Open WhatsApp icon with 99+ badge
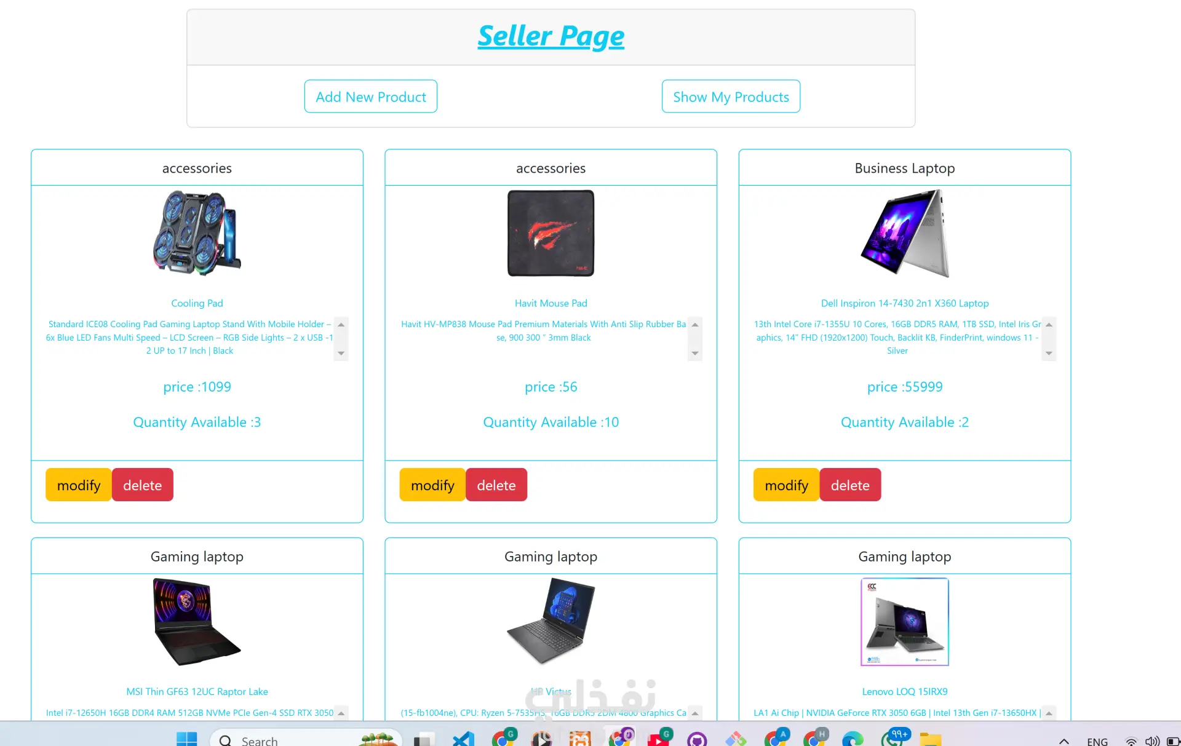 893,737
